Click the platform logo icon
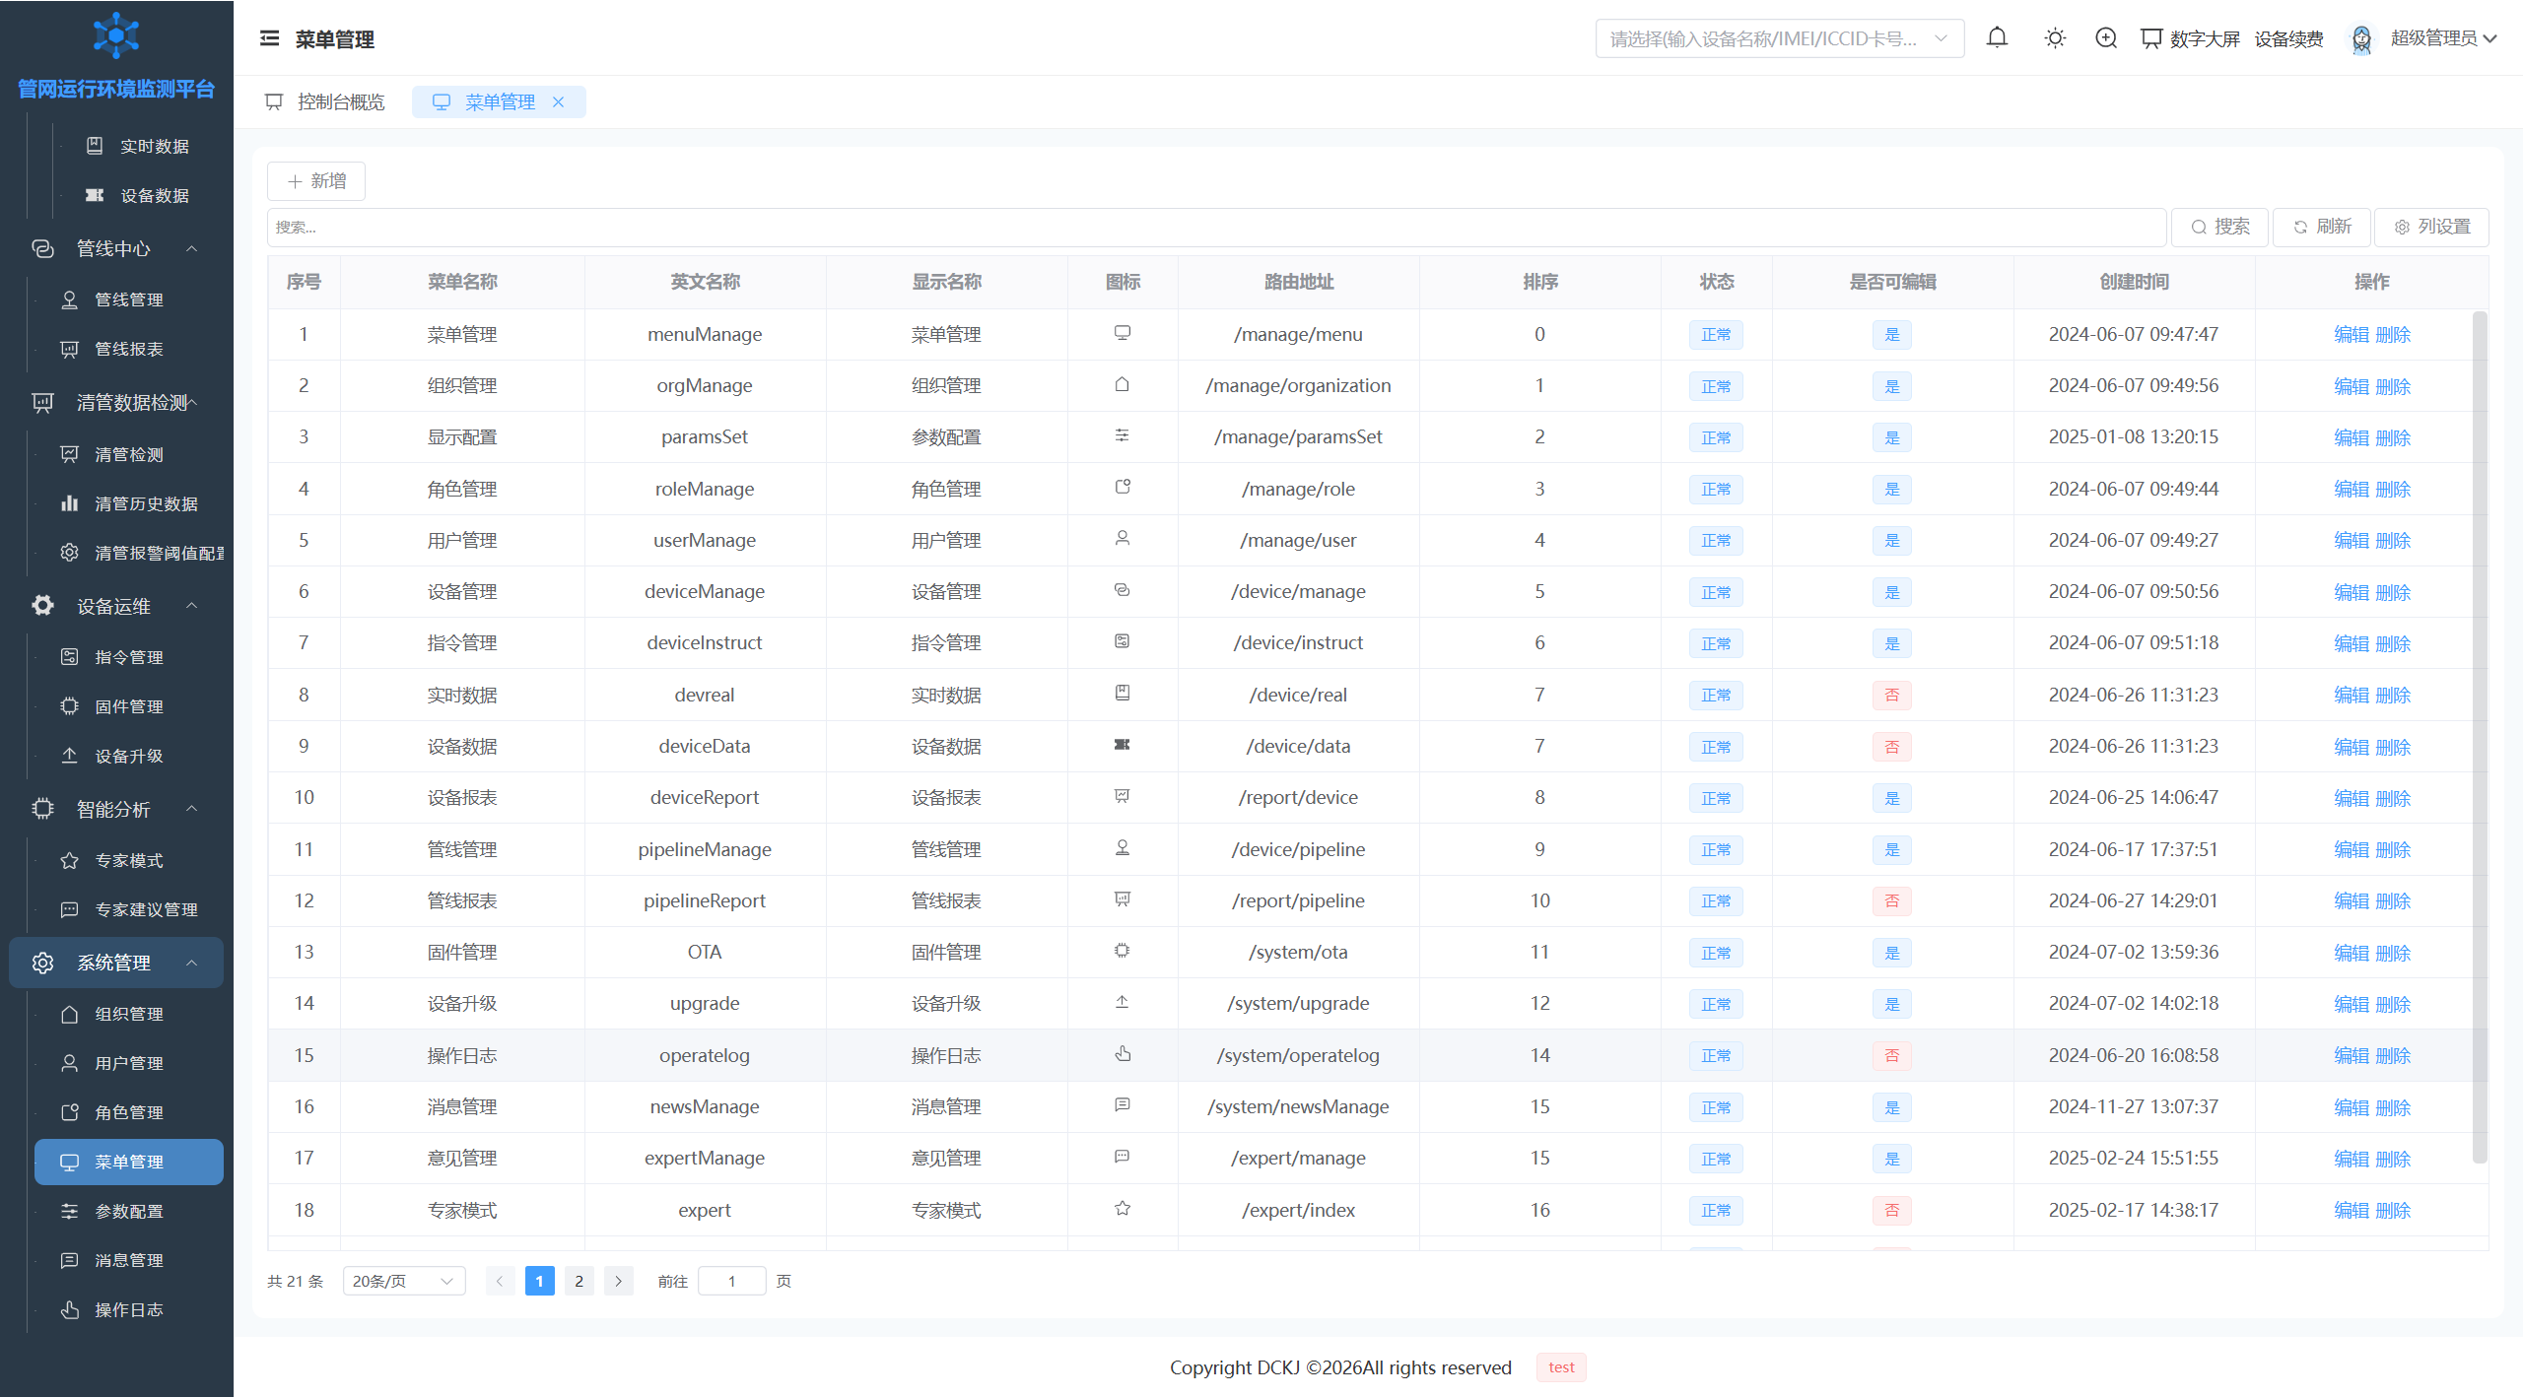The image size is (2523, 1397). pyautogui.click(x=116, y=36)
